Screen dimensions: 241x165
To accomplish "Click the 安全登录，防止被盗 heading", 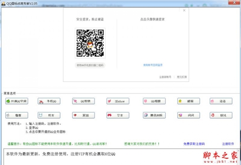I will coord(90,19).
